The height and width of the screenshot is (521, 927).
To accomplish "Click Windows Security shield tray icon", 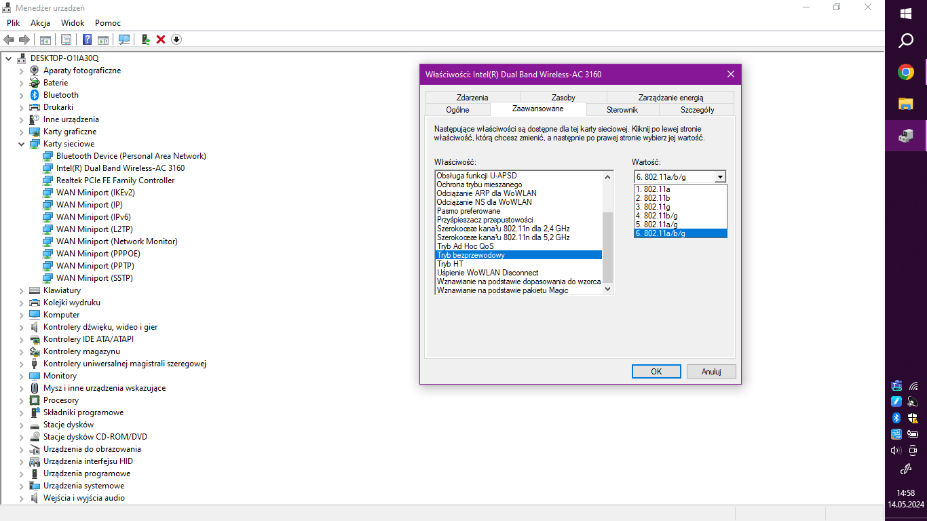I will tap(913, 418).
